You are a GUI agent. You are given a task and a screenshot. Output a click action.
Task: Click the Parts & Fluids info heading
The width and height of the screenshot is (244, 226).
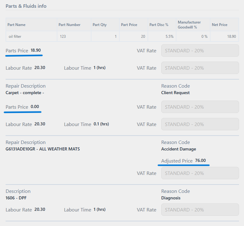pos(26,6)
